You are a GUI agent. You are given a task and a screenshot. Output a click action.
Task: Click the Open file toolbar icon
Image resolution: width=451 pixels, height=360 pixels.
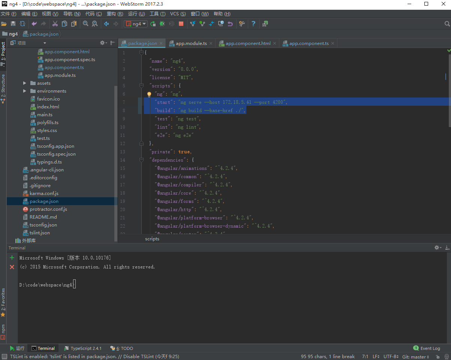point(4,24)
